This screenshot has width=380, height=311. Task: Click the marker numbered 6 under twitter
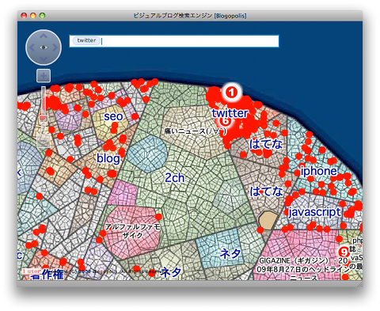(225, 121)
